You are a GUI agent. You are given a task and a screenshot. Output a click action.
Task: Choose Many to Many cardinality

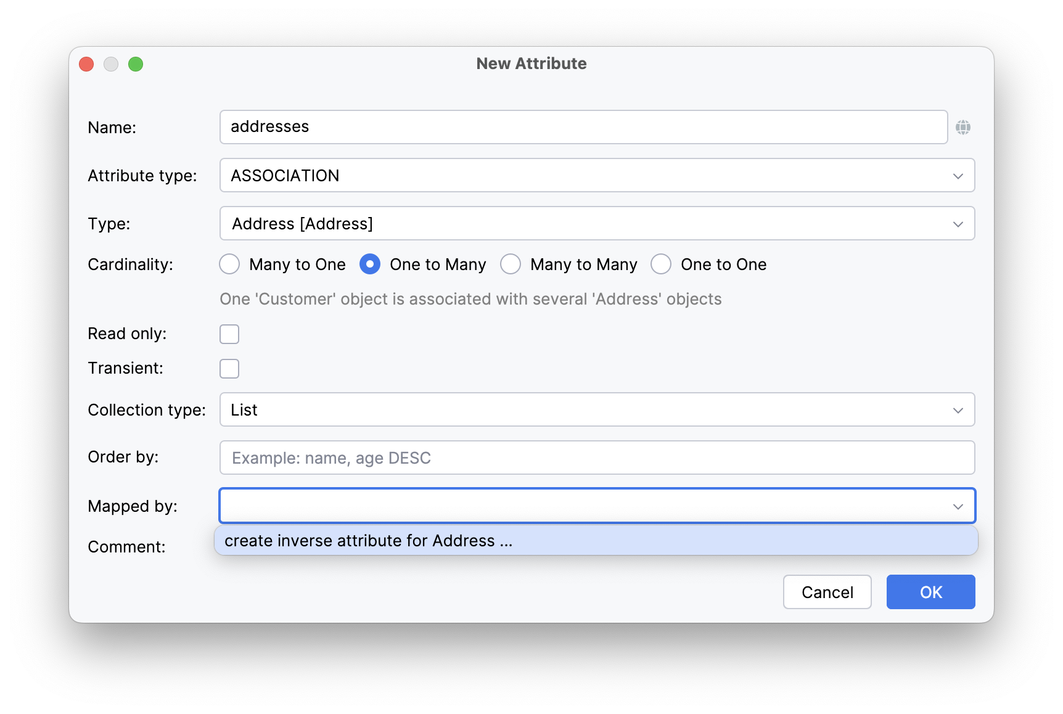511,265
